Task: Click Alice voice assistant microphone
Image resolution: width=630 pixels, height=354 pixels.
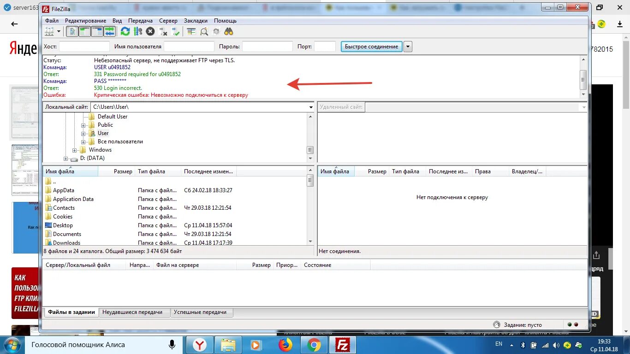Action: [x=172, y=345]
